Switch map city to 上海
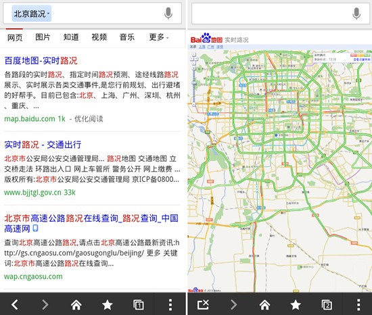 click(202, 47)
